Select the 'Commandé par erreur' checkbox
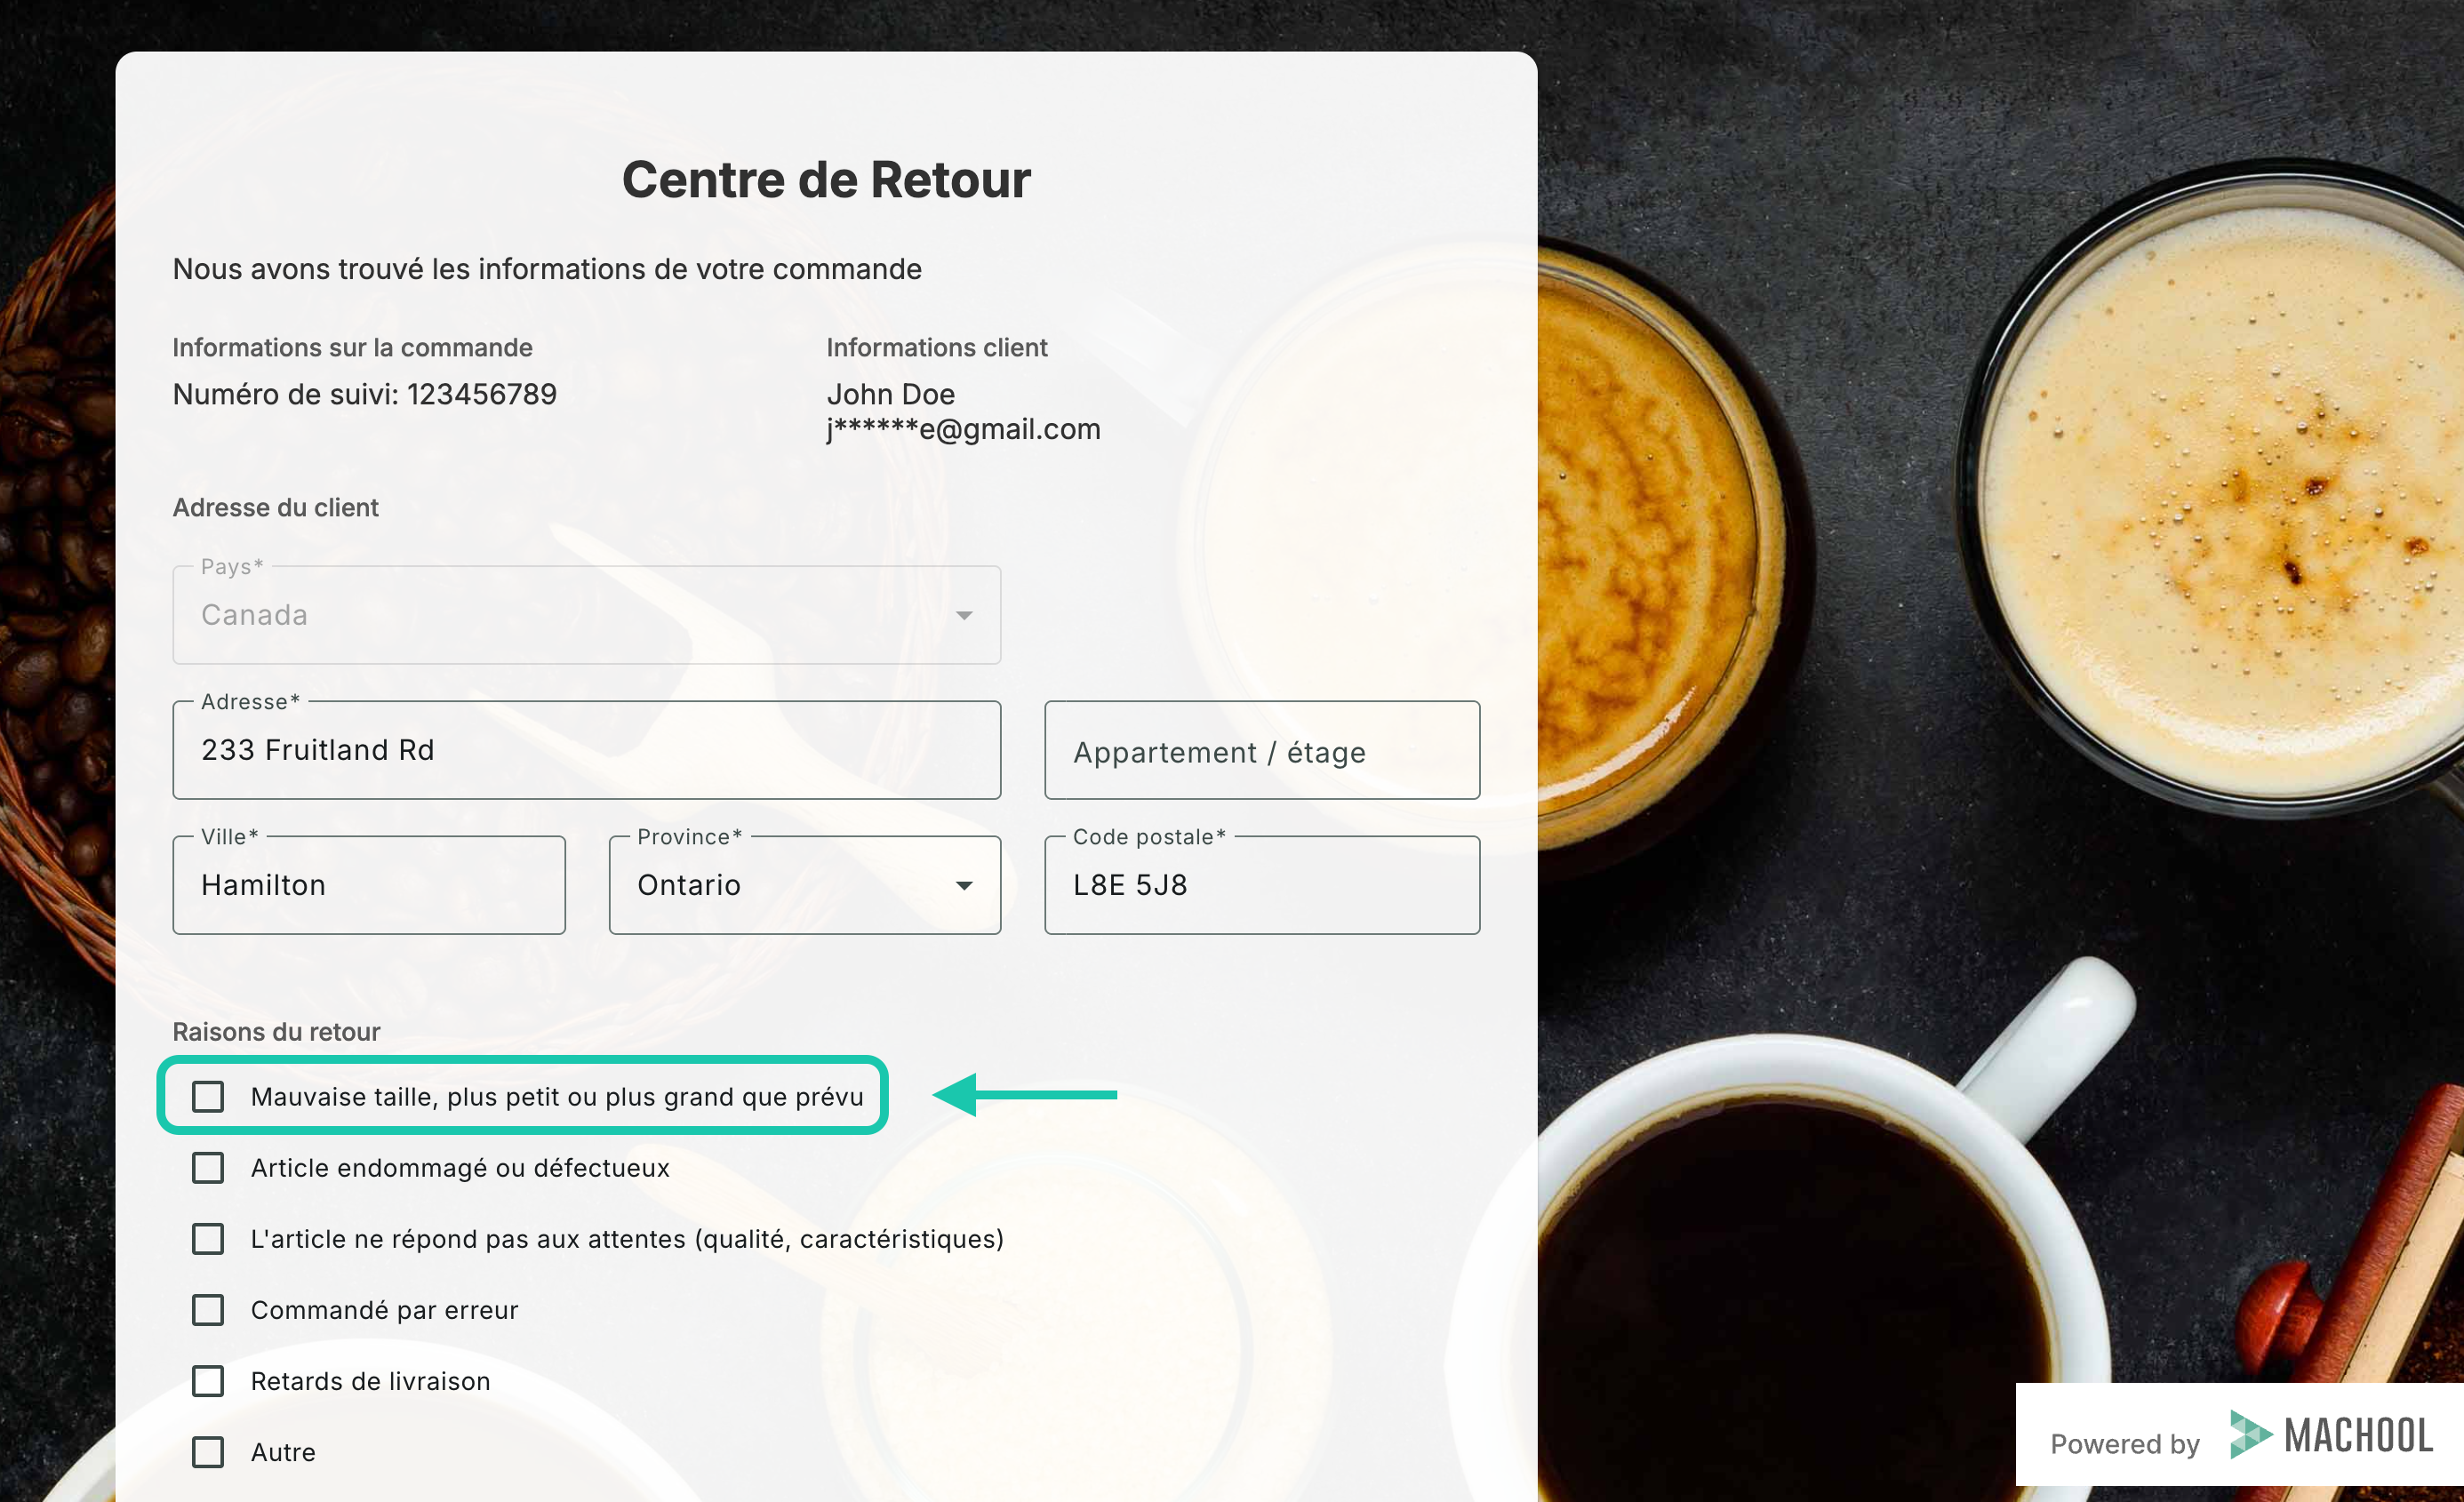This screenshot has width=2464, height=1502. pyautogui.click(x=208, y=1309)
